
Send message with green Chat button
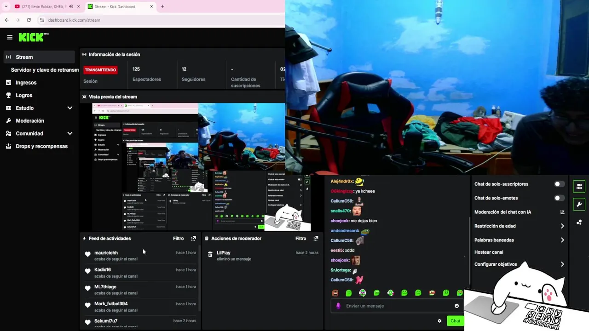coord(455,321)
